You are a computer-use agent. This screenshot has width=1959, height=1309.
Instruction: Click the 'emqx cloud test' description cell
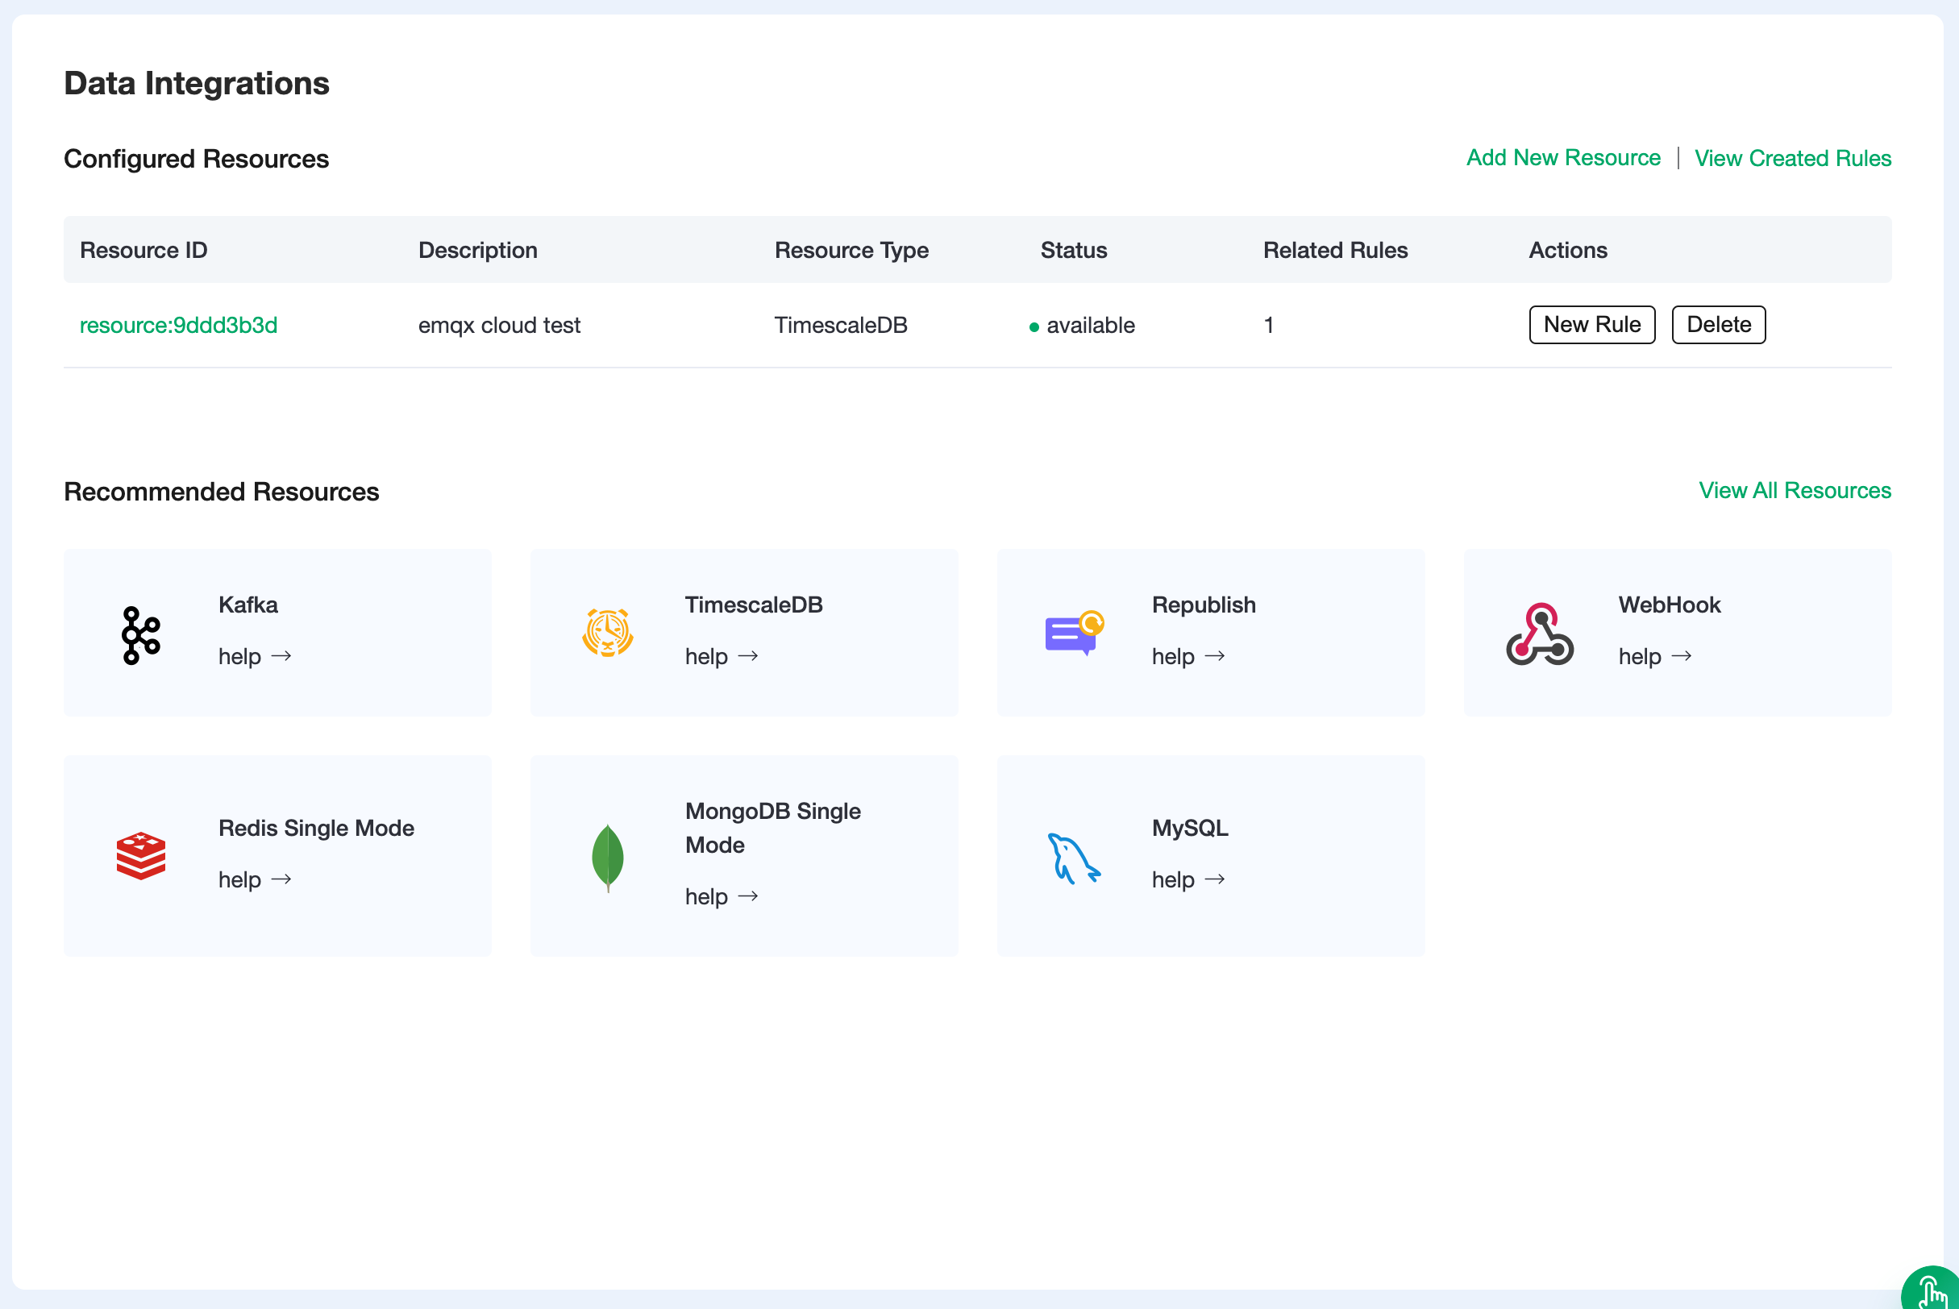pos(499,325)
